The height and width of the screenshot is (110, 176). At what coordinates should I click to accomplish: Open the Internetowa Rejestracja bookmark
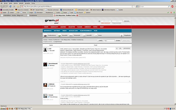(x=109, y=10)
